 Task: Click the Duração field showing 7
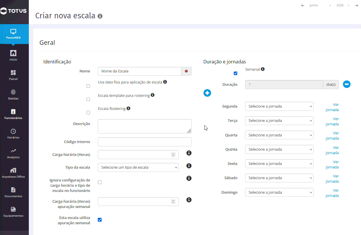pos(284,85)
